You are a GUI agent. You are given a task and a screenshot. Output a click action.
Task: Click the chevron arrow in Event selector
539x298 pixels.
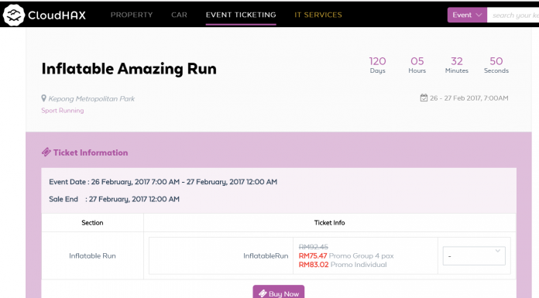pos(479,15)
